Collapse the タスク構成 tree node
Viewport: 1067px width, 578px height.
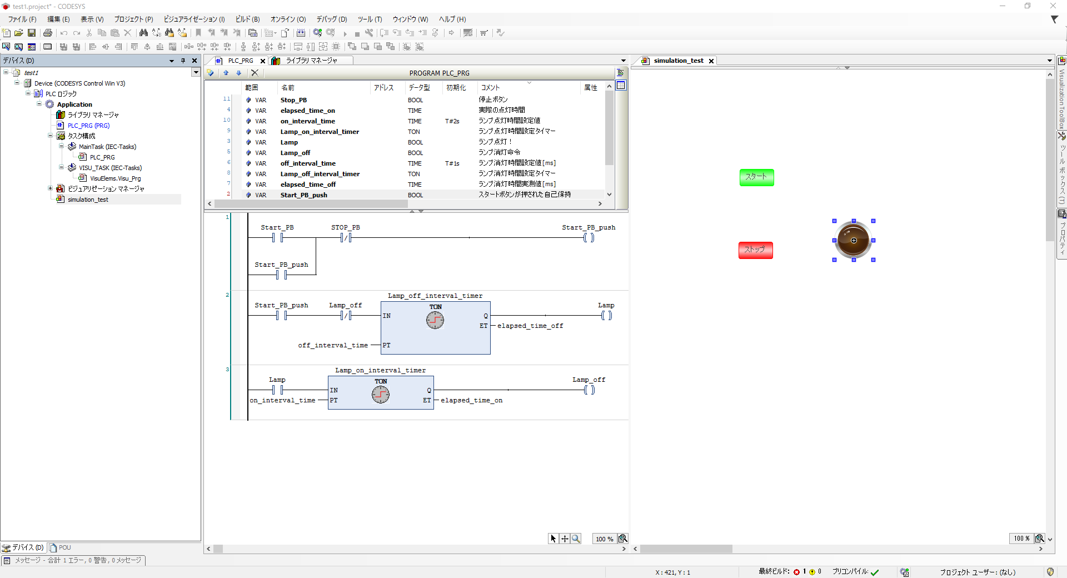pos(50,136)
